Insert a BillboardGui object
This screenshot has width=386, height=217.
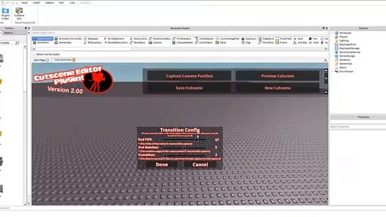[x=92, y=43]
